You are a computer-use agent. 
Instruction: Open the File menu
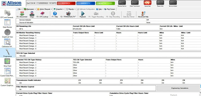[19, 9]
